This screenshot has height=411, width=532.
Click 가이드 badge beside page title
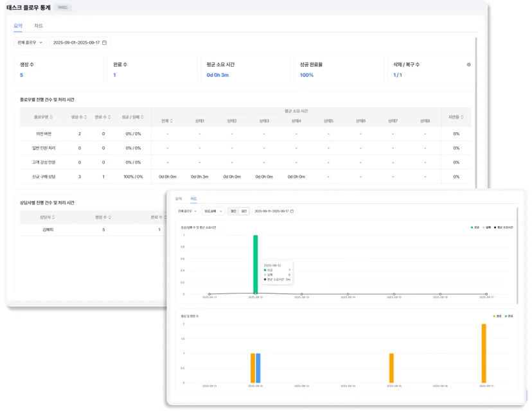click(x=62, y=8)
